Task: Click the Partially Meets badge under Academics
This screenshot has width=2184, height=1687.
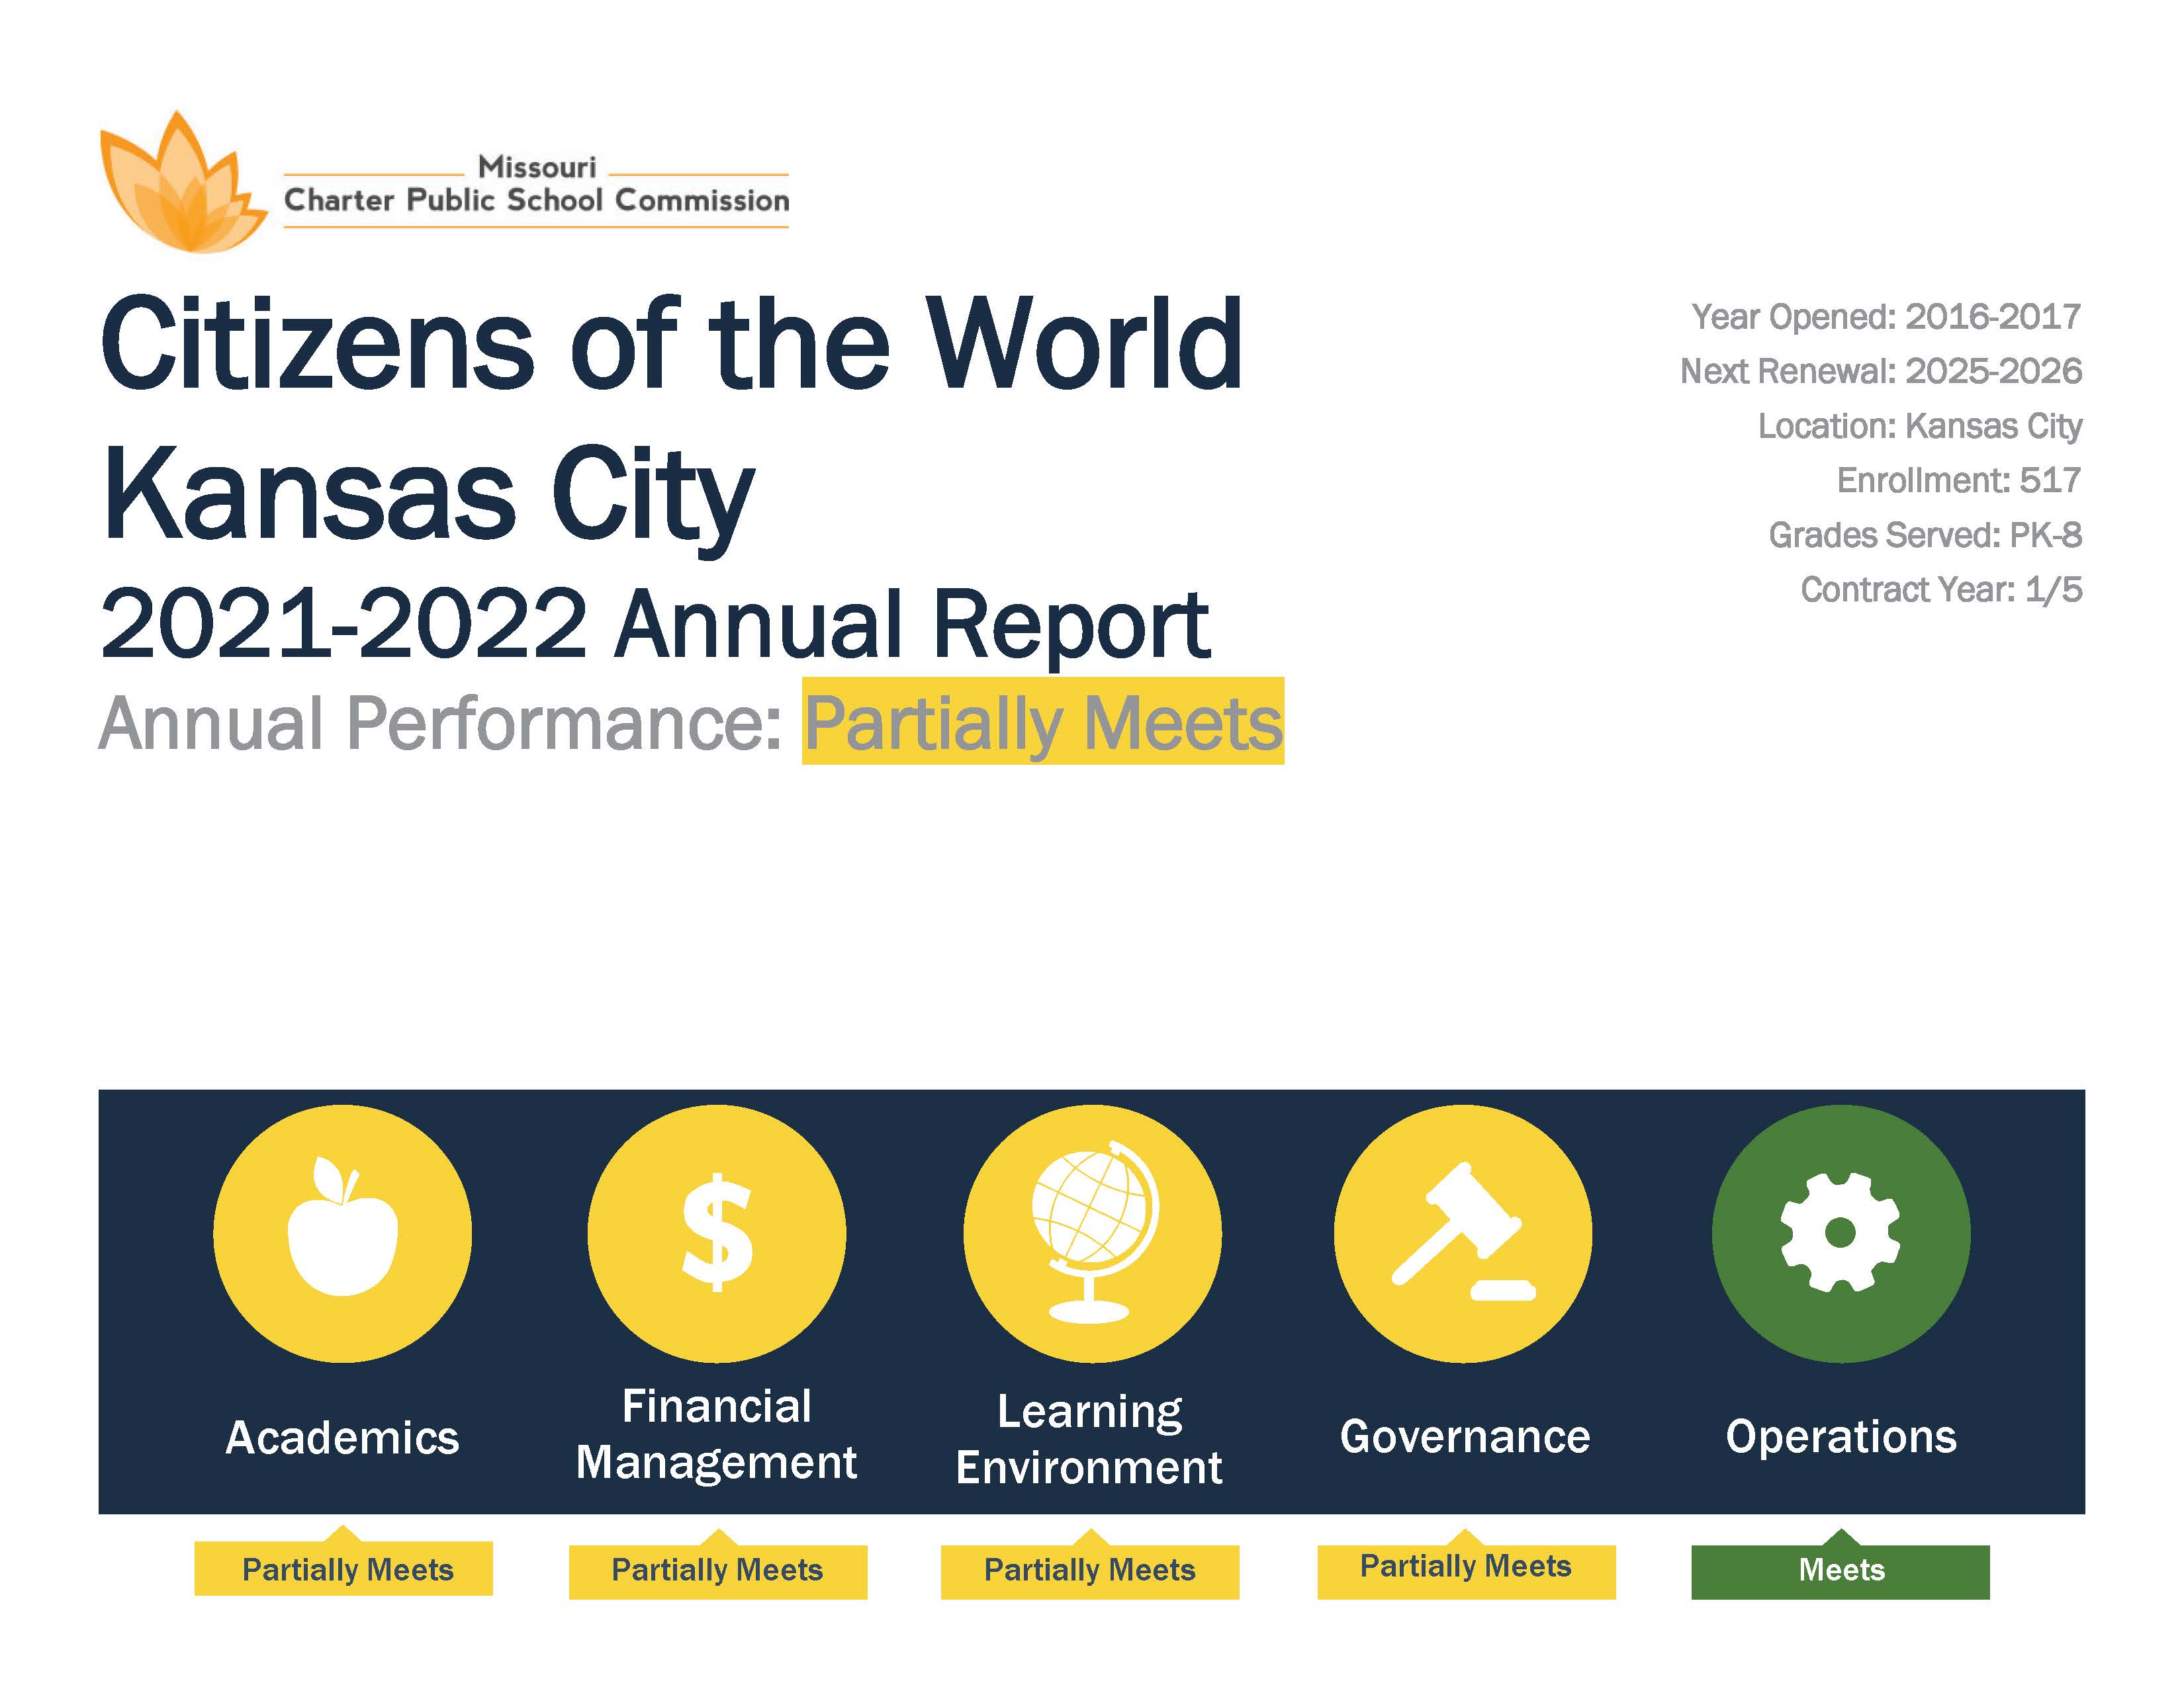Action: (343, 1569)
